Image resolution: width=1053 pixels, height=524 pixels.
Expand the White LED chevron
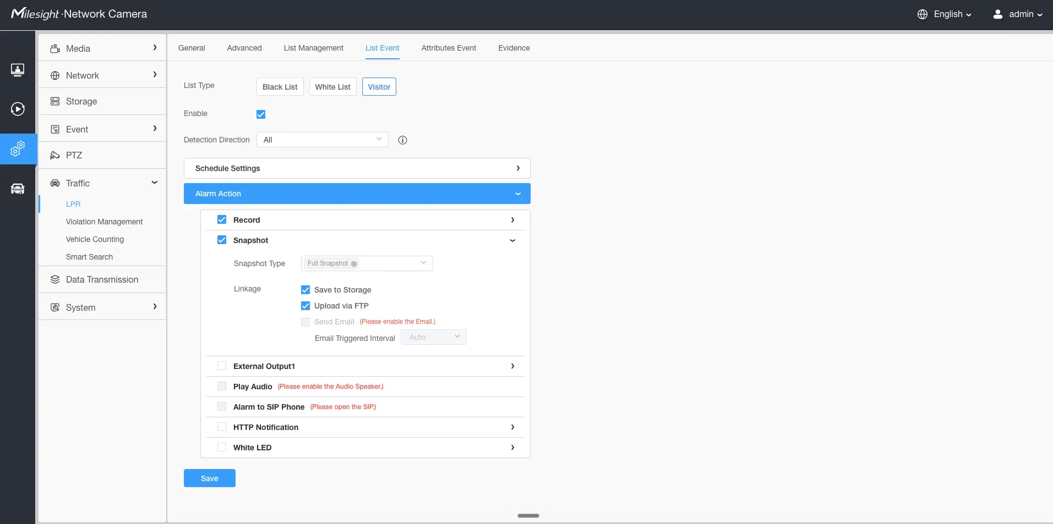(x=512, y=448)
